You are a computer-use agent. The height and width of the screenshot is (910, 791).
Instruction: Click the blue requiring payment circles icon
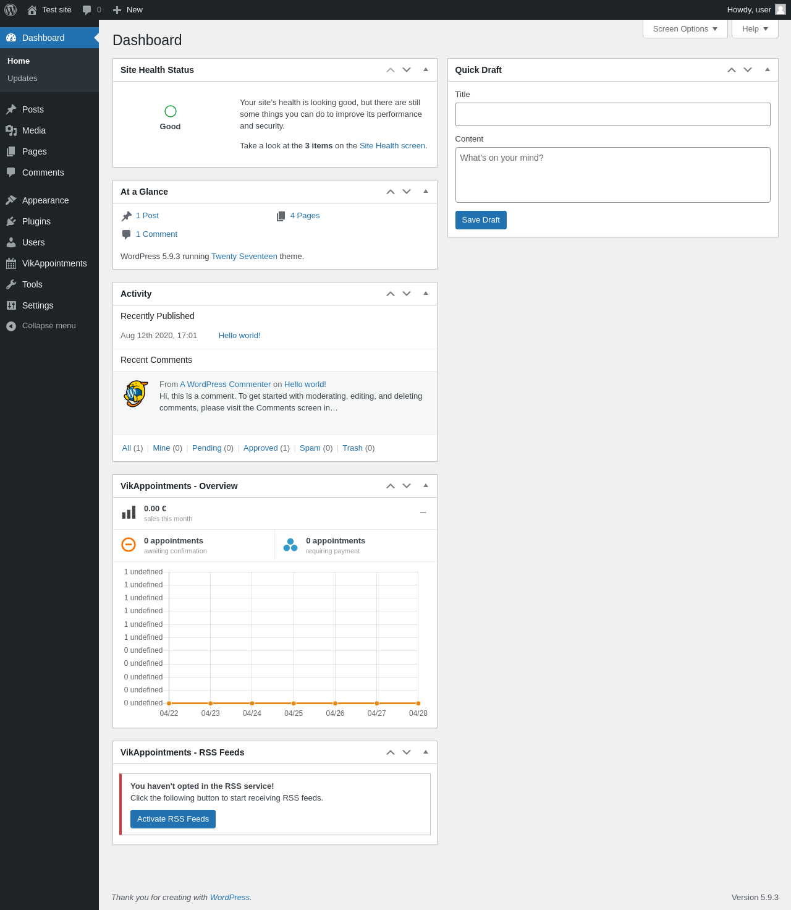[290, 545]
